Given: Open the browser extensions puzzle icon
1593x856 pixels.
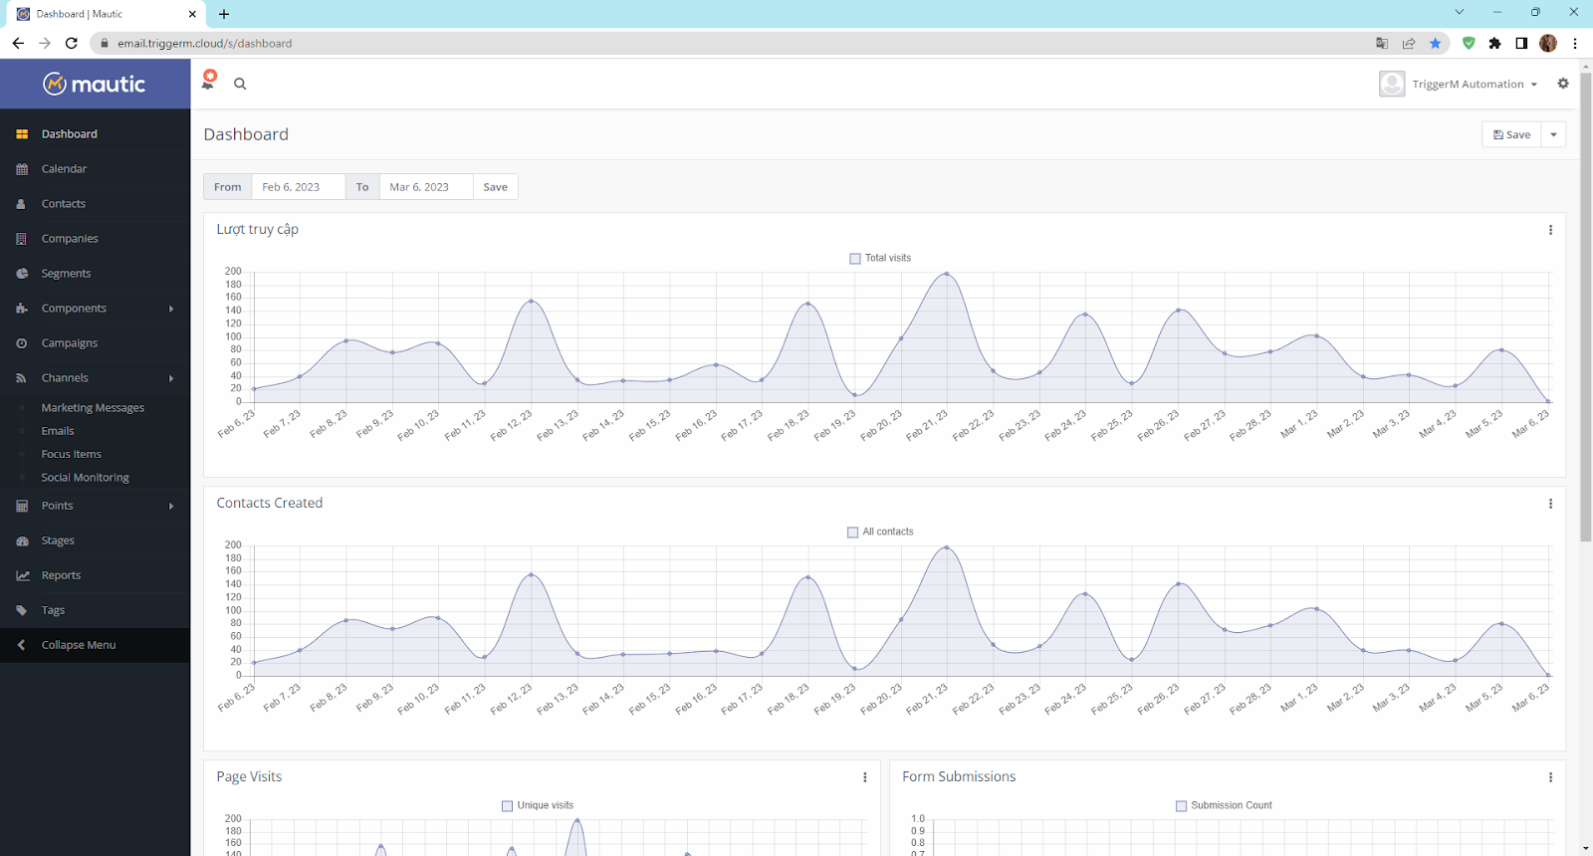Looking at the screenshot, I should click(x=1494, y=43).
